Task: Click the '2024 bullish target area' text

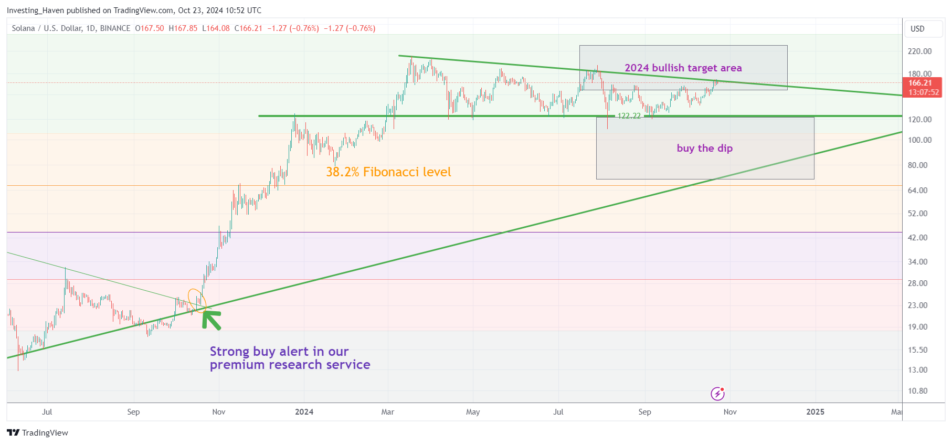Action: [683, 68]
